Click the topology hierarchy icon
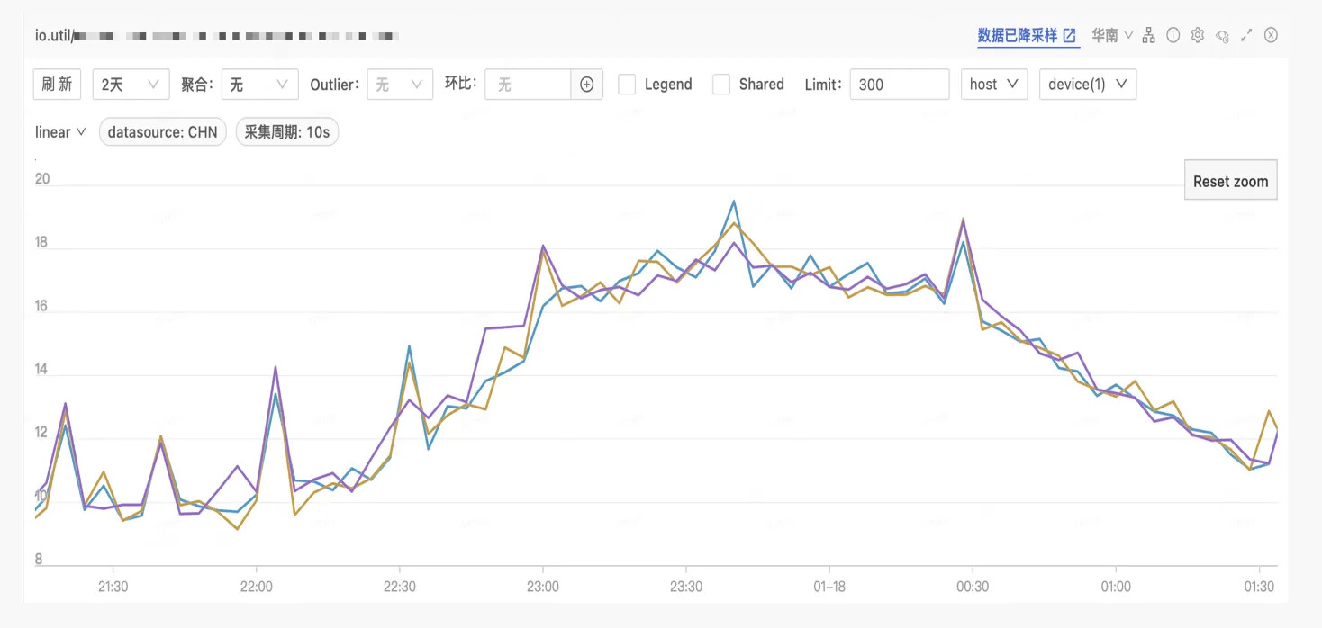 coord(1148,35)
